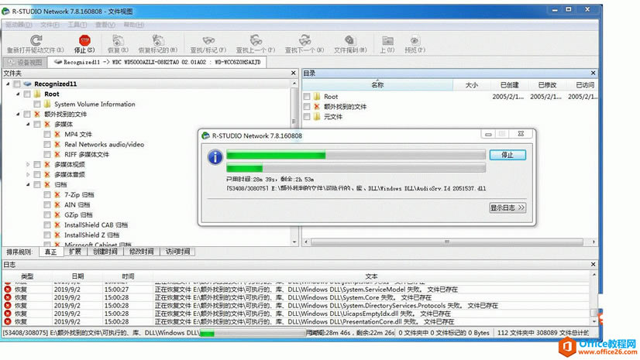Open the 驱动器(D) menu
The height and width of the screenshot is (360, 640).
coord(19,25)
